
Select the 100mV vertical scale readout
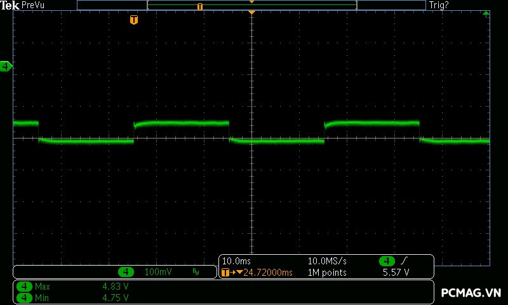pos(158,272)
